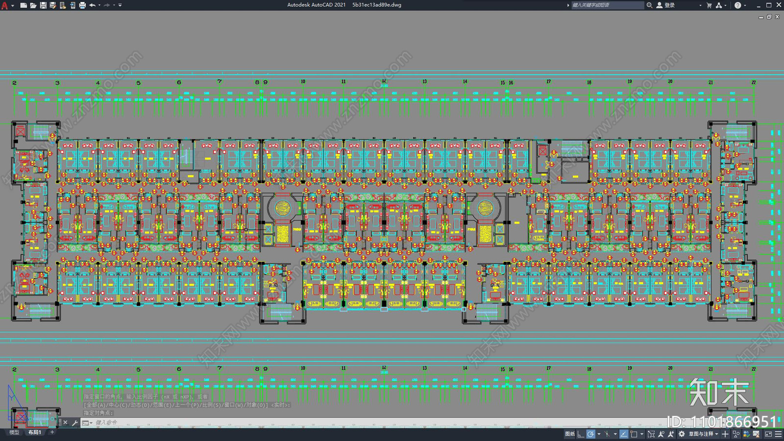Toggle Object Snap Tracking in status bar
Viewport: 784px width, 441px height.
[624, 434]
